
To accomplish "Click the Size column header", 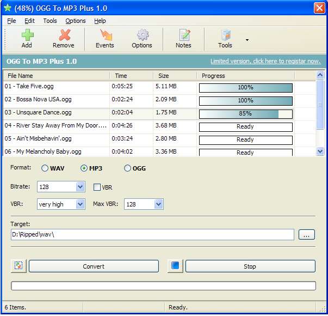I will 175,76.
